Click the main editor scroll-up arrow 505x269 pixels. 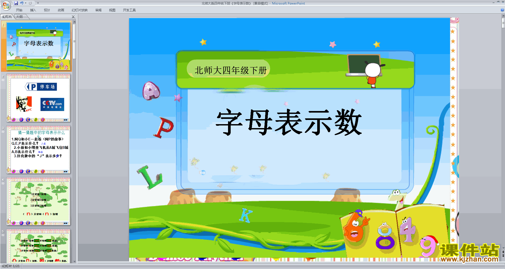tap(503, 16)
